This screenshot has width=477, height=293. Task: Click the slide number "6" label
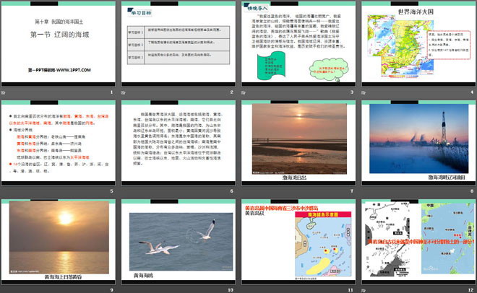click(x=231, y=191)
